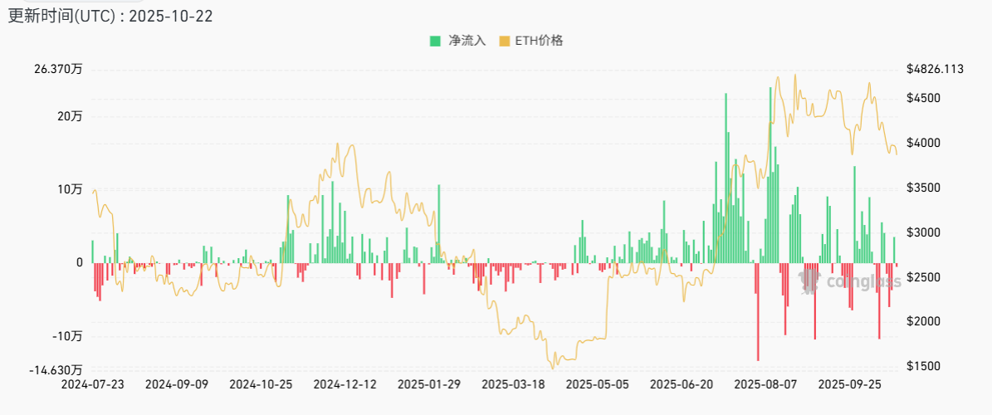Click the 26.370万 maximum left axis label
The height and width of the screenshot is (415, 992).
58,70
